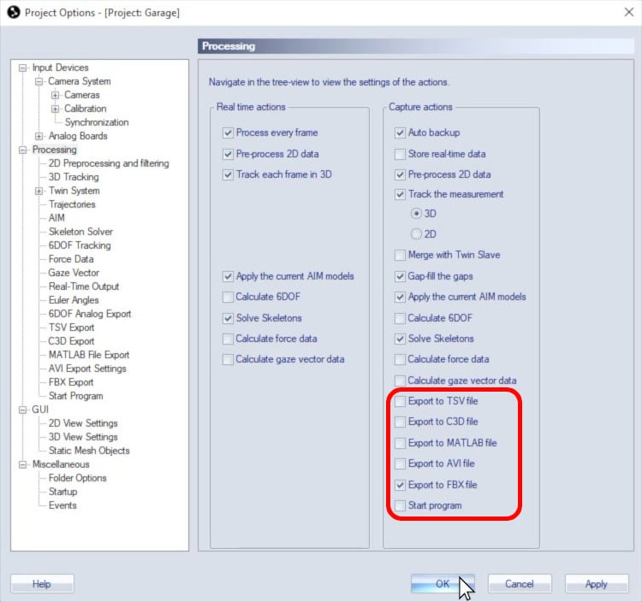Enable the Start program checkbox
Viewport: 642px width, 602px height.
click(400, 505)
